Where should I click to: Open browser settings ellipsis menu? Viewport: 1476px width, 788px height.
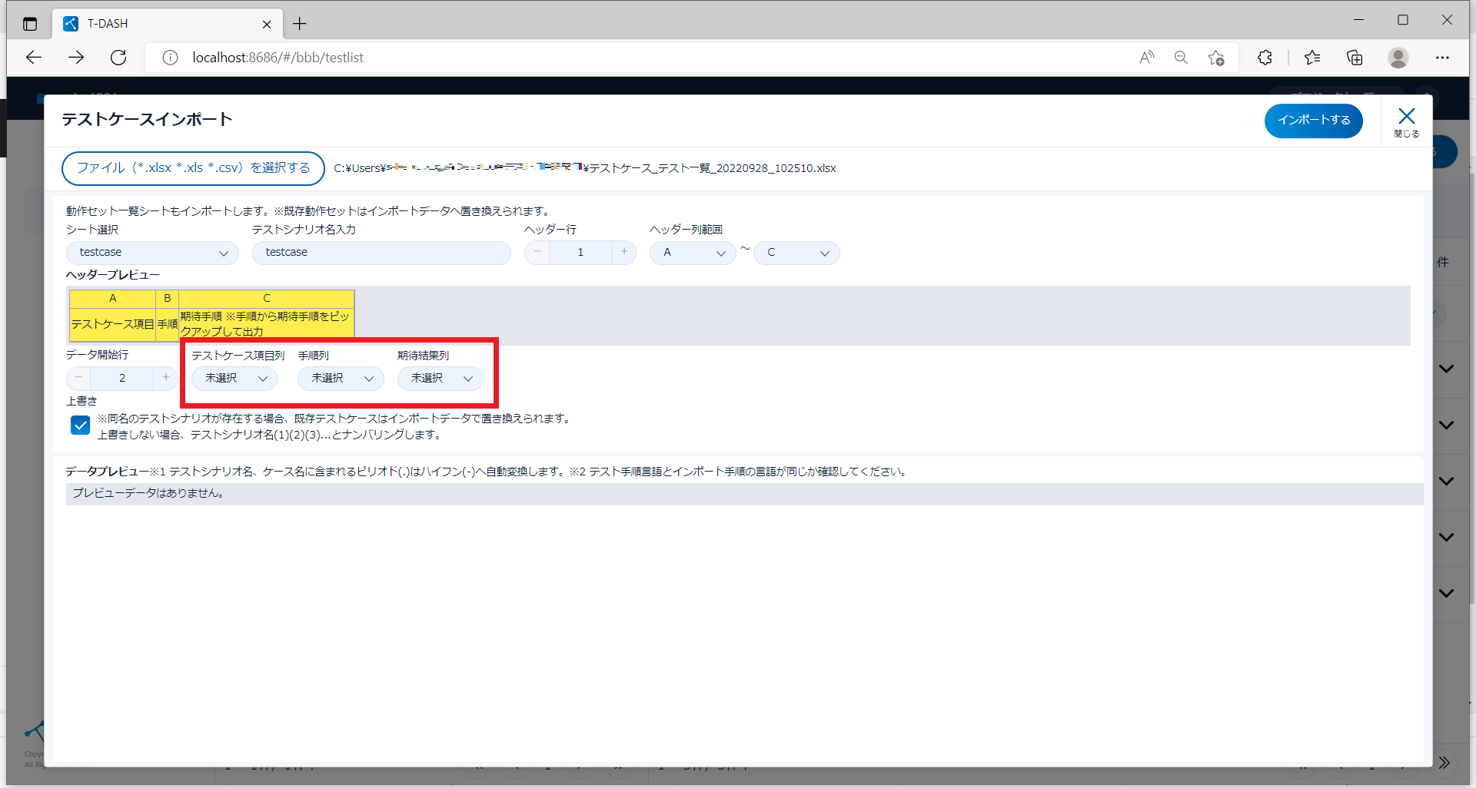click(1442, 58)
